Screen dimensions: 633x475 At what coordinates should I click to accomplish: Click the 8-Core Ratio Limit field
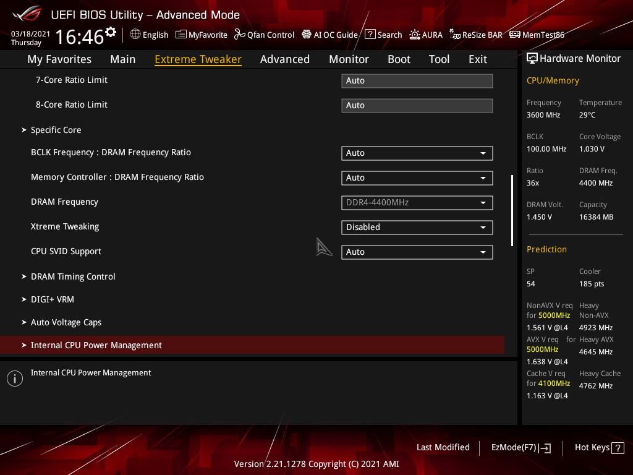tap(417, 105)
